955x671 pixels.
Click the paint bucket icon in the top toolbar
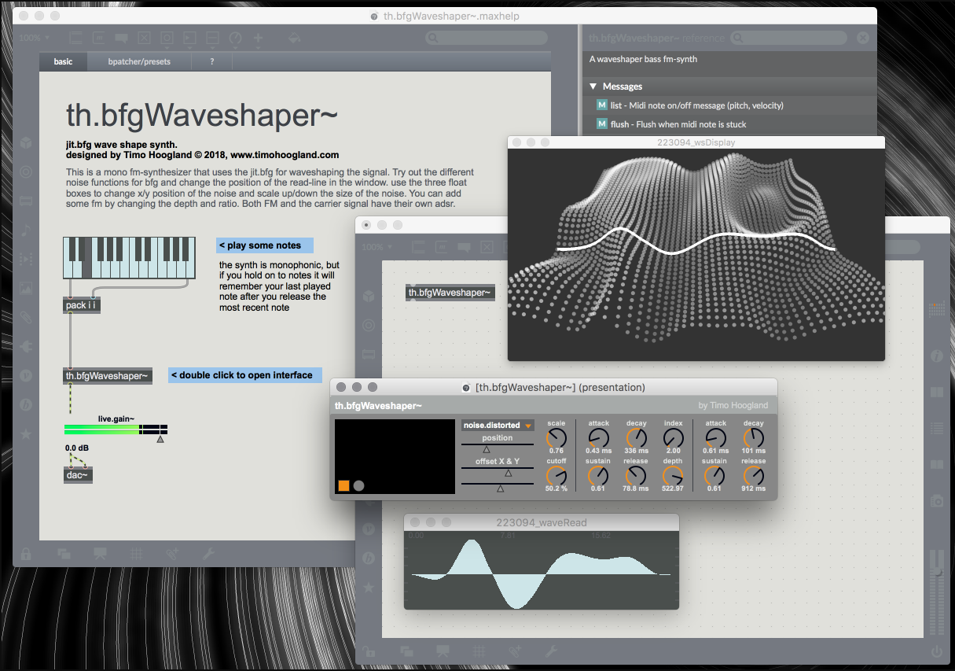[295, 38]
